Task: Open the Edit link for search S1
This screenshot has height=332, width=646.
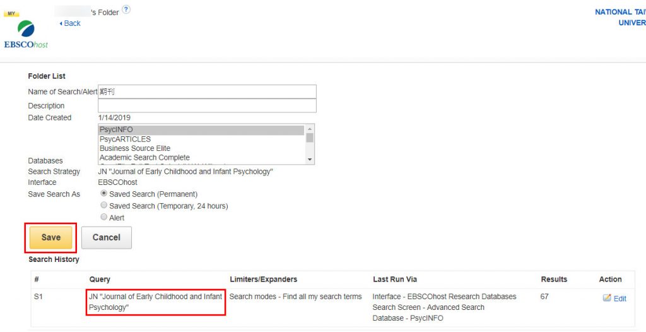Action: tap(620, 299)
